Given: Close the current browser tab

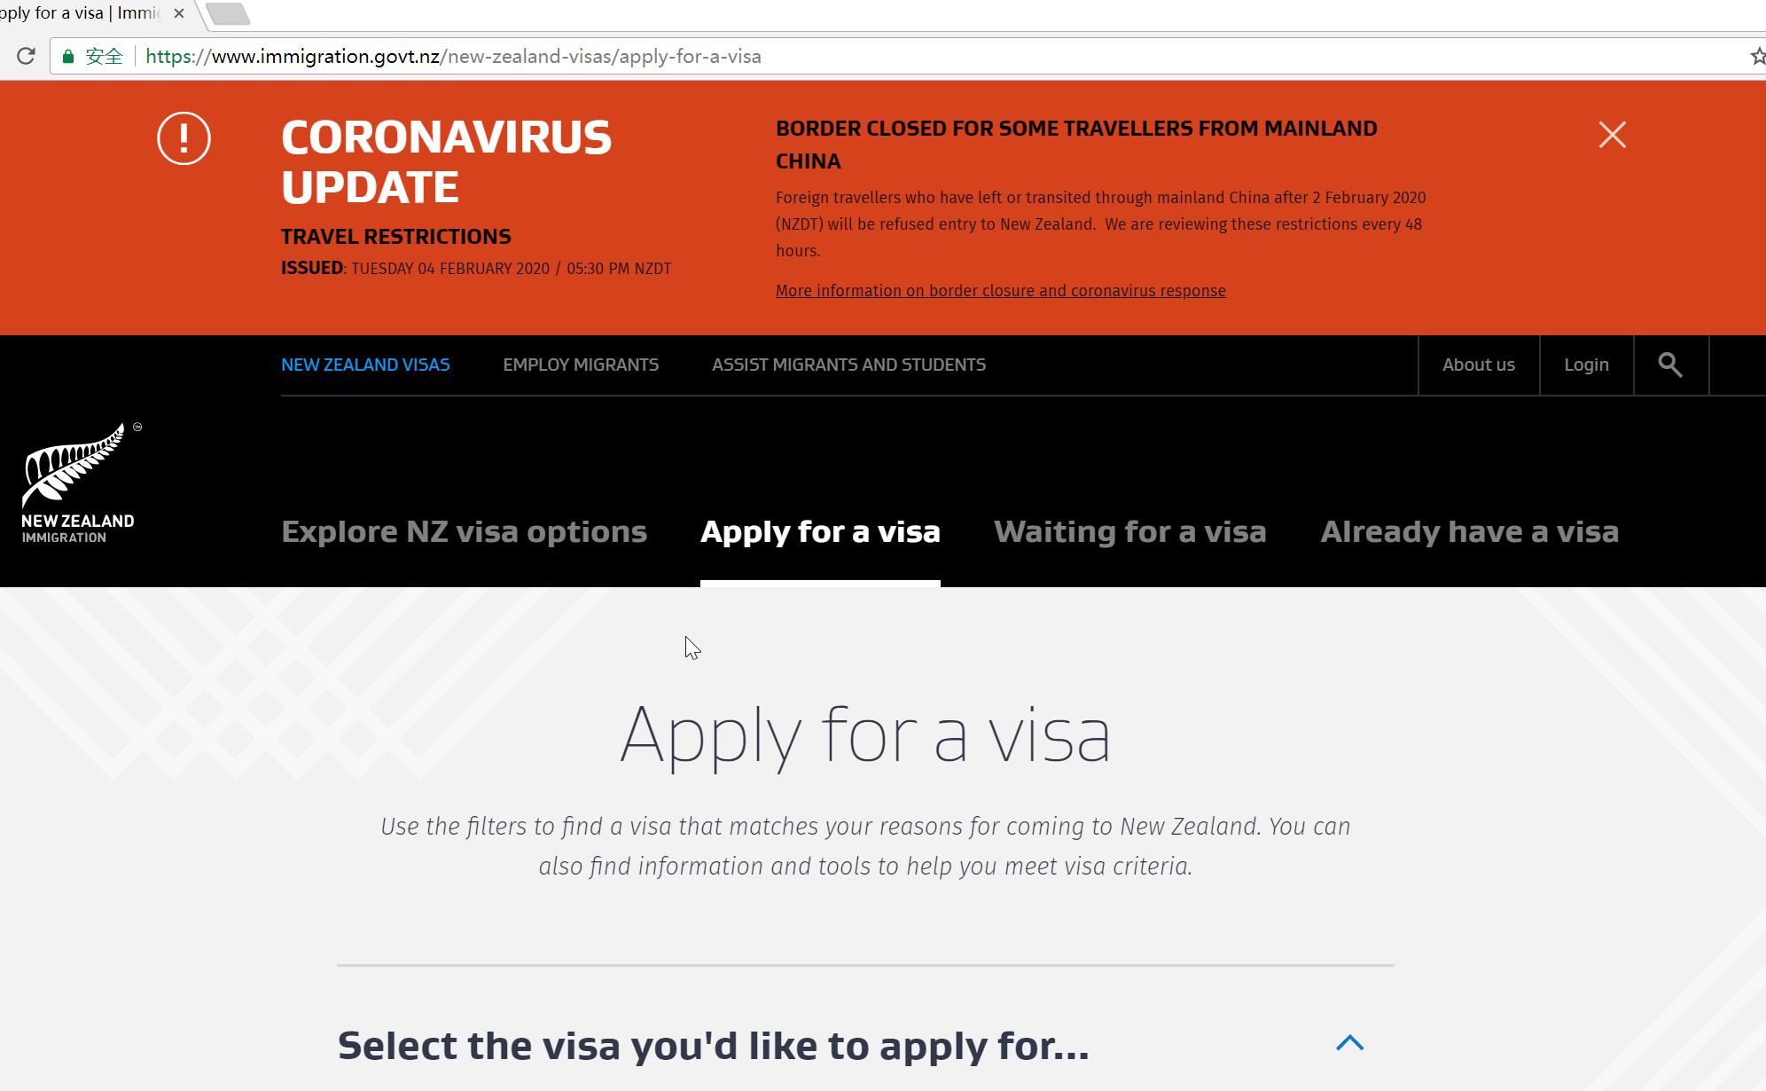Looking at the screenshot, I should tap(179, 13).
